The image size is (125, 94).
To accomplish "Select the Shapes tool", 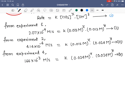I will (38, 10).
